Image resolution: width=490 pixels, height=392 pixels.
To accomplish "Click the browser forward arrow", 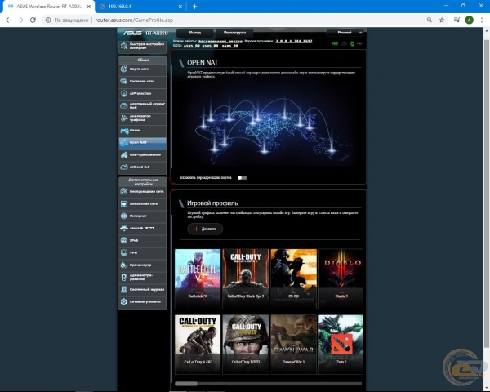I will (x=20, y=20).
